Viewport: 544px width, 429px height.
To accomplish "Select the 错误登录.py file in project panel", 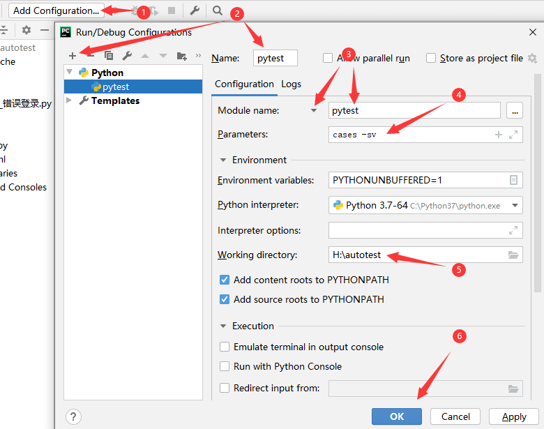I will 27,103.
